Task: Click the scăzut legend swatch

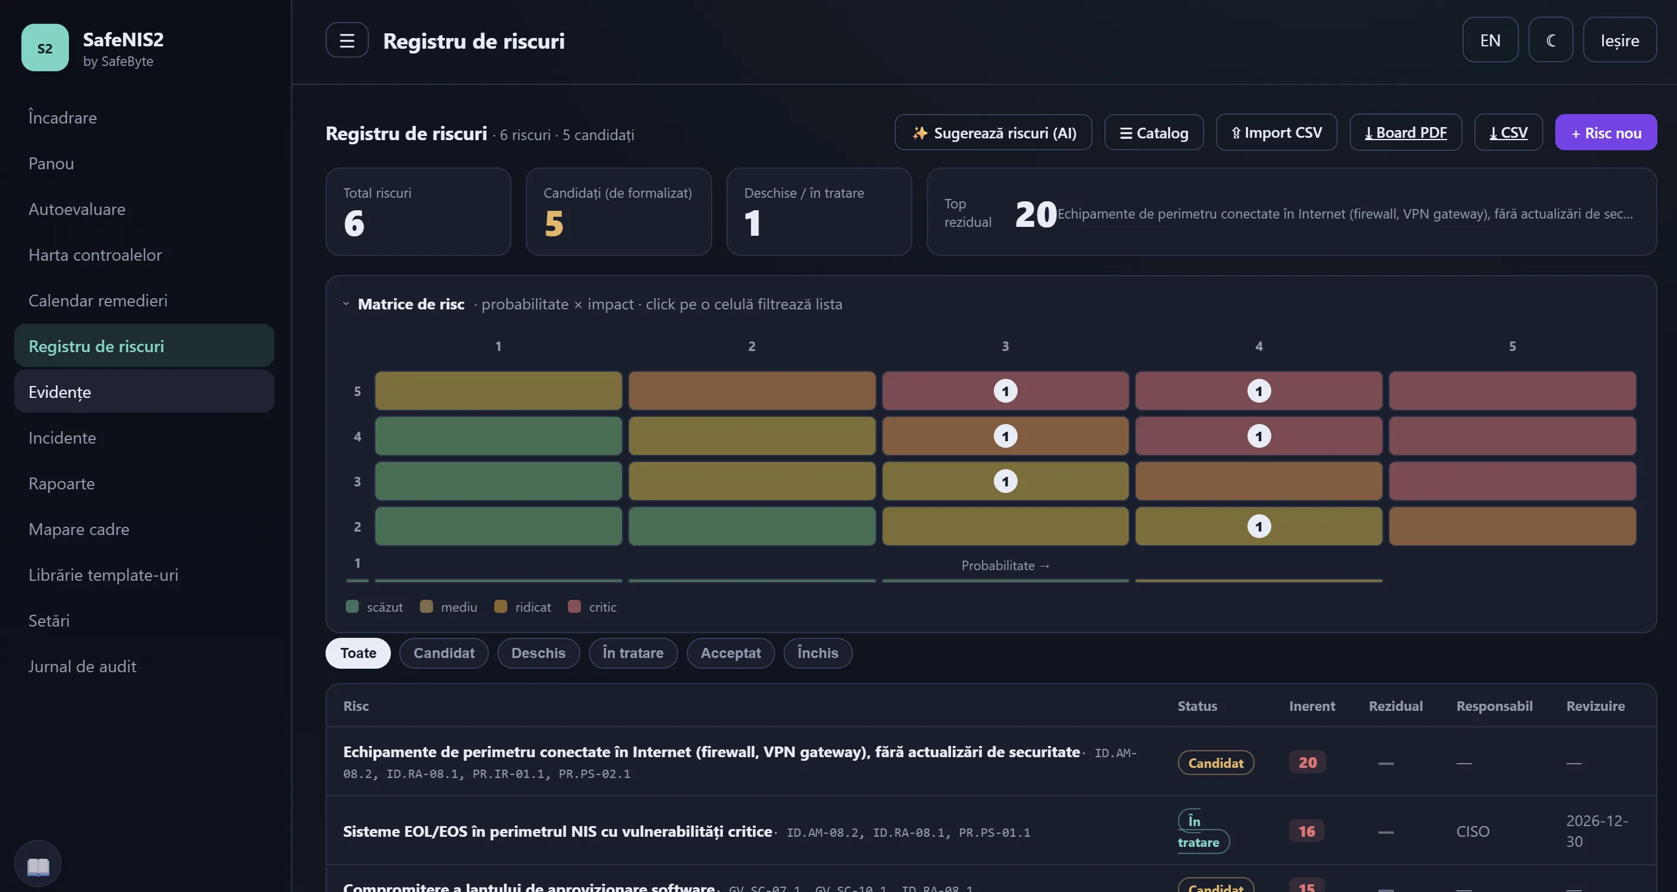Action: point(352,606)
